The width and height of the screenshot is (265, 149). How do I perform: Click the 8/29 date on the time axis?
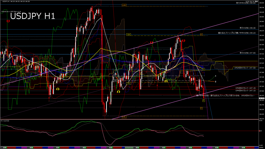click(217, 148)
